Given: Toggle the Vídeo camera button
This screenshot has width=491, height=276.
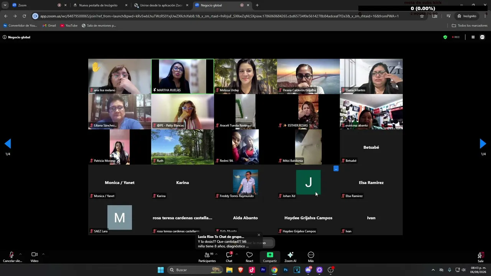Looking at the screenshot, I should [35, 257].
